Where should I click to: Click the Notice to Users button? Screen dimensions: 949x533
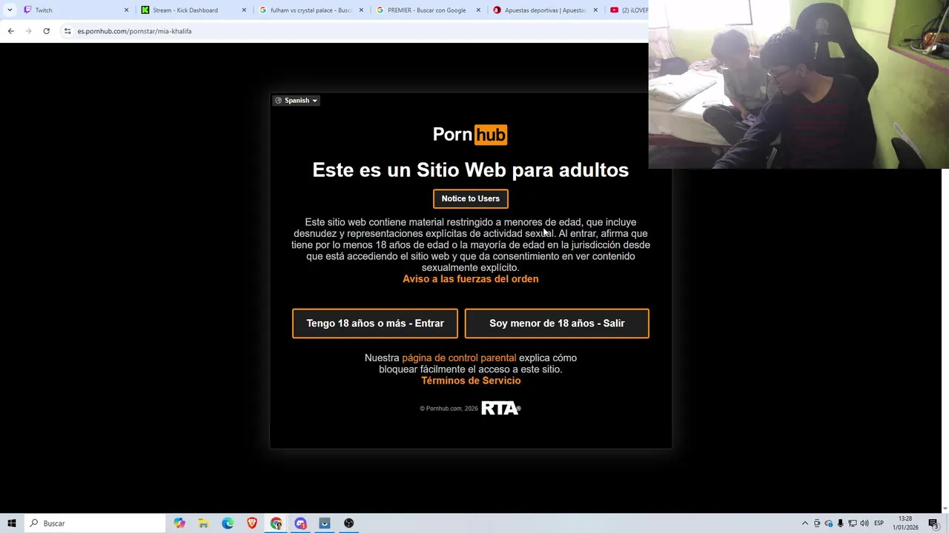pyautogui.click(x=471, y=198)
